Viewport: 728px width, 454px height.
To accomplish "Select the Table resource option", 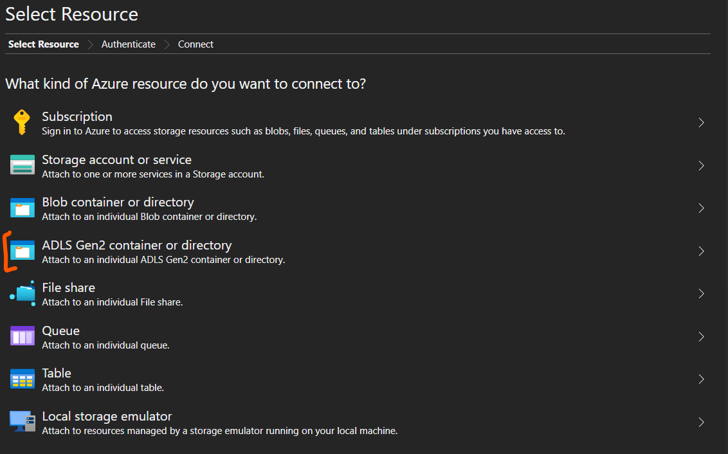I will pos(57,373).
